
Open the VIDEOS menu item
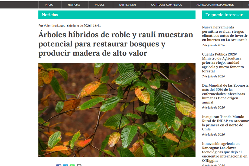tap(100, 5)
